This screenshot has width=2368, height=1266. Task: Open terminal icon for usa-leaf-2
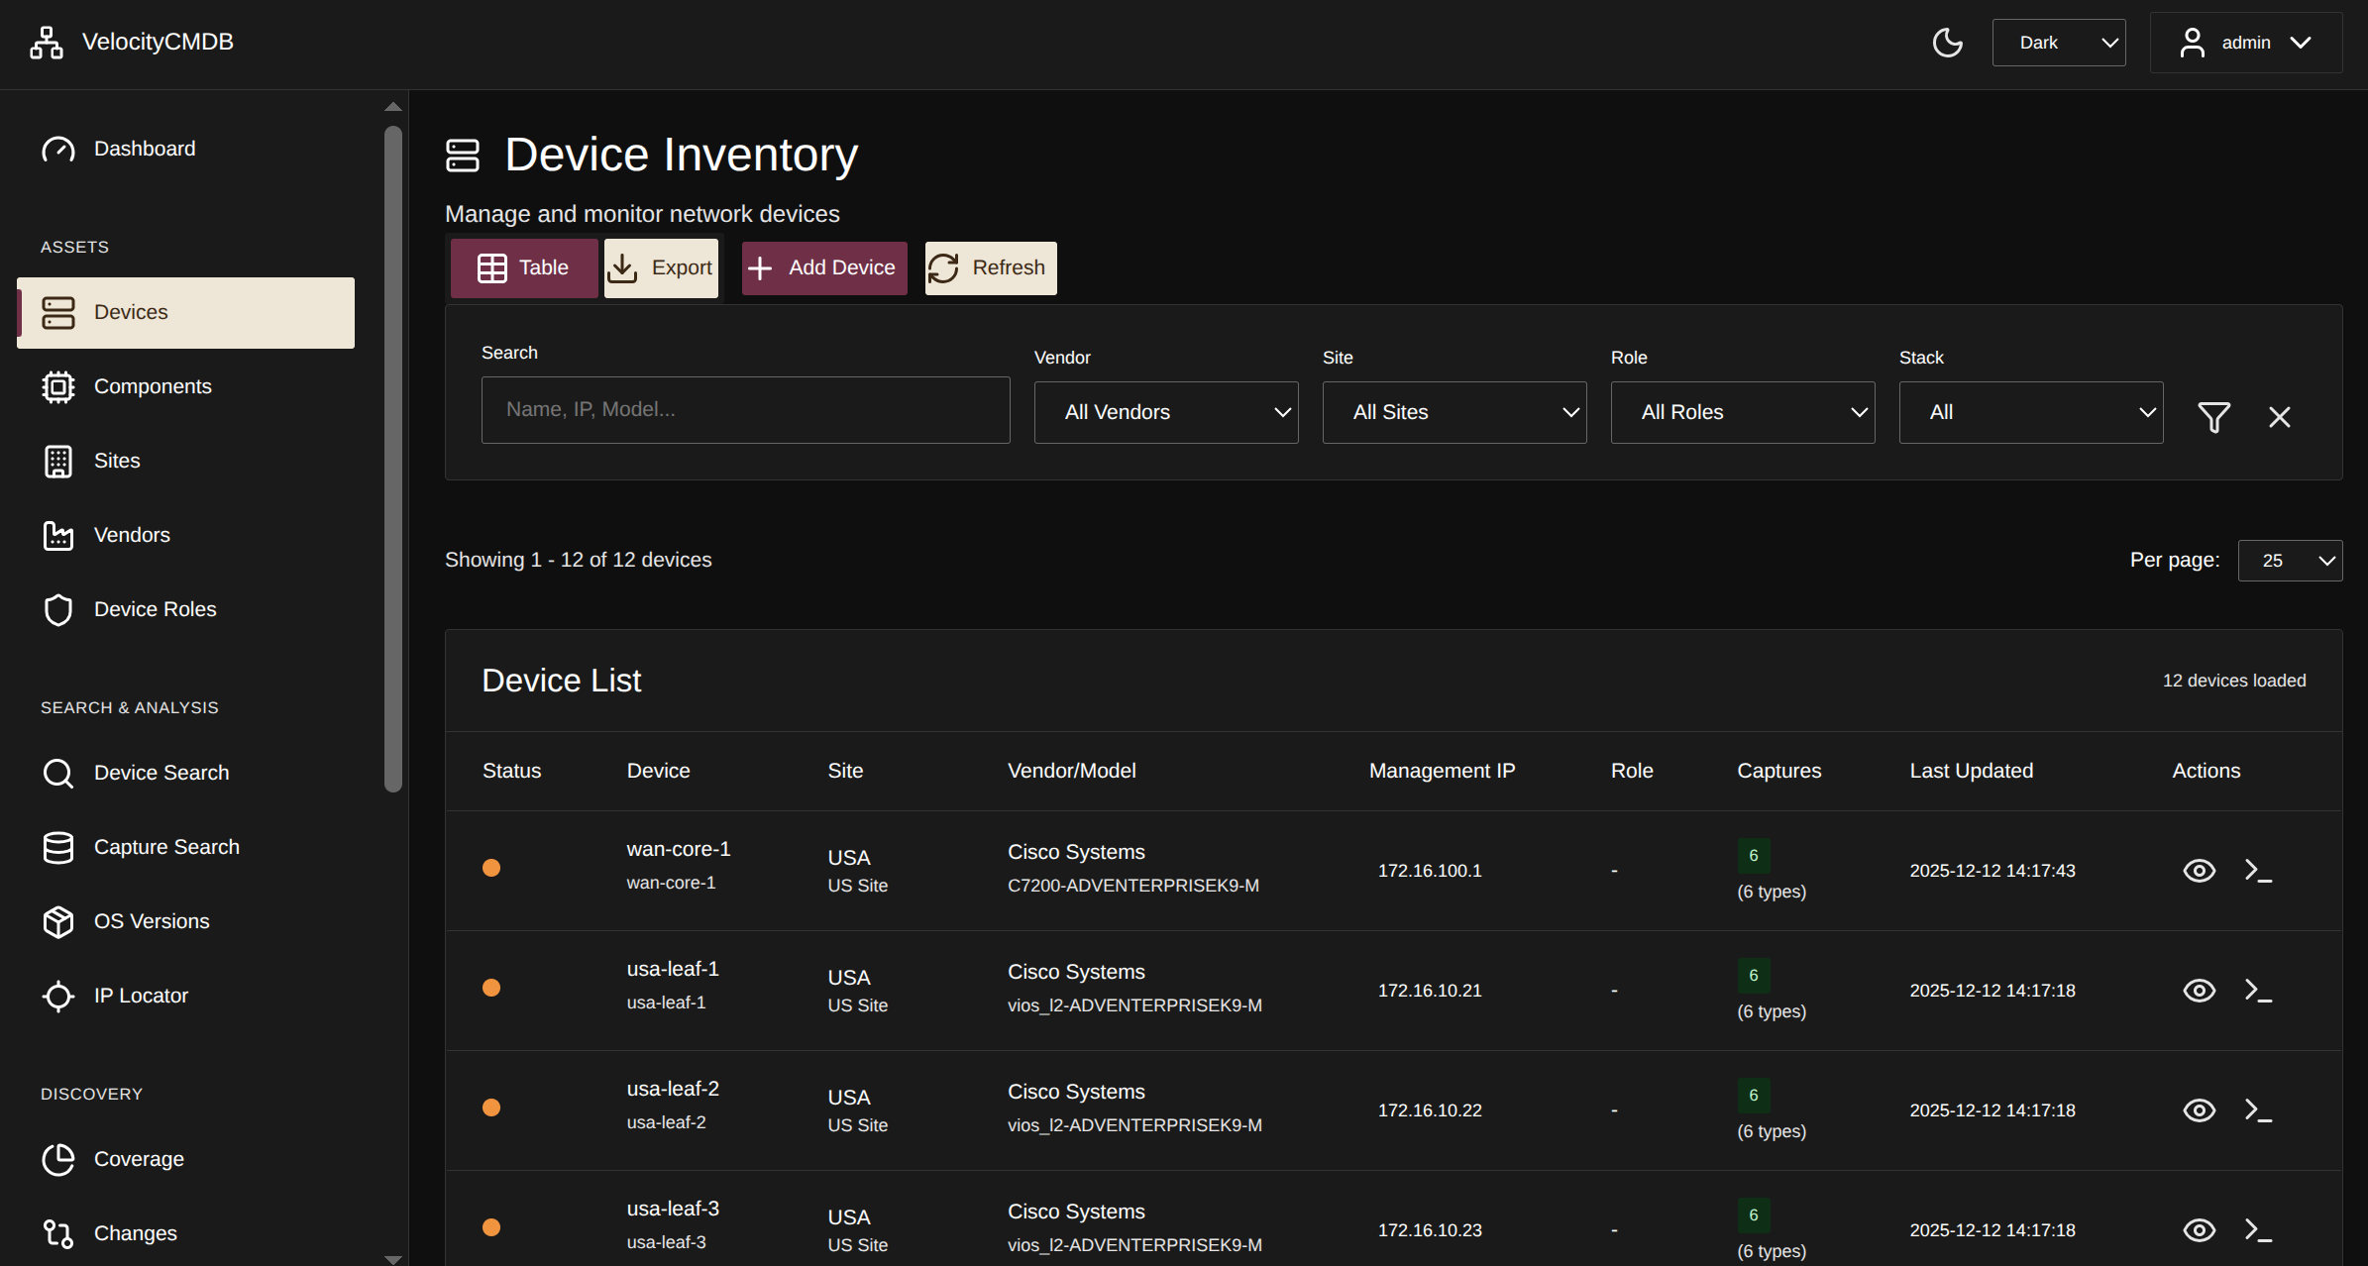(x=2258, y=1110)
